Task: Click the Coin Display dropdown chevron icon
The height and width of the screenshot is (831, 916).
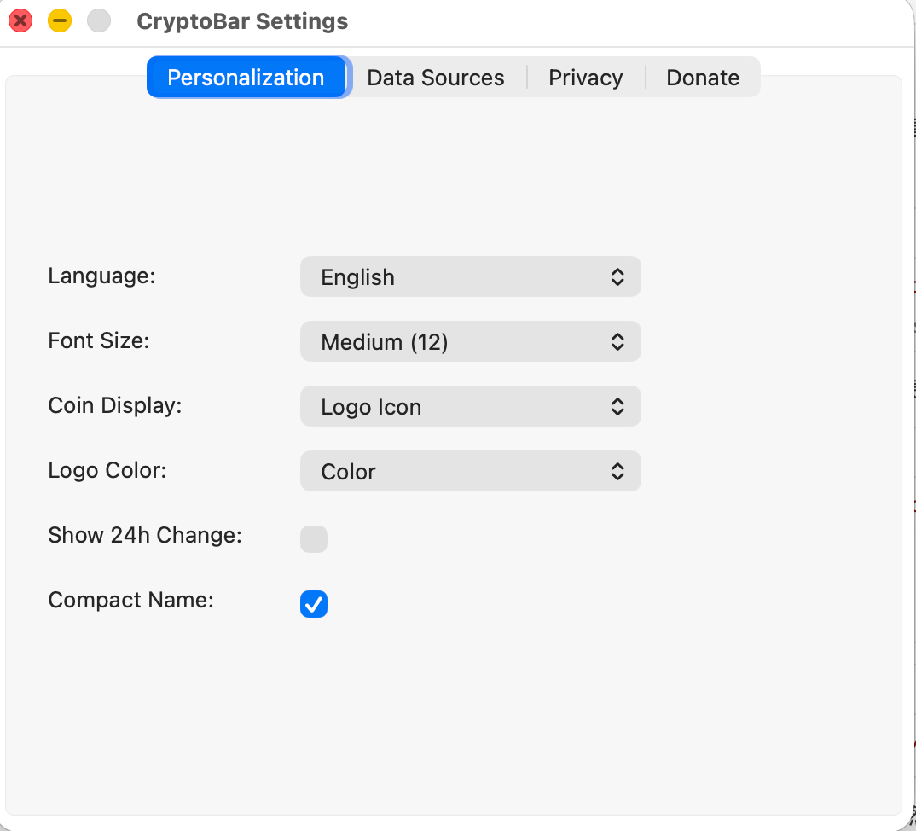Action: click(x=617, y=406)
